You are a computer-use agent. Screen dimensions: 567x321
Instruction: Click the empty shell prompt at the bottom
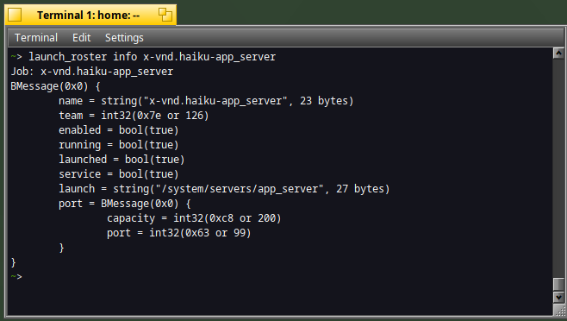click(16, 277)
